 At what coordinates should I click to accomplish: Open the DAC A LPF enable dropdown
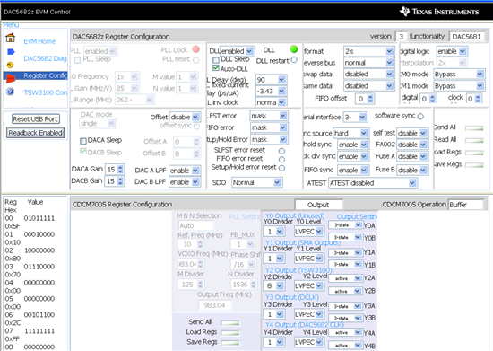tap(185, 171)
